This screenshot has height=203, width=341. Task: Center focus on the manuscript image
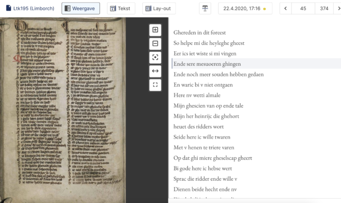pos(155,57)
